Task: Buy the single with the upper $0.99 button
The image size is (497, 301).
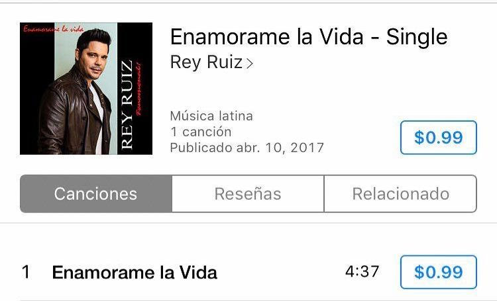Action: click(439, 138)
